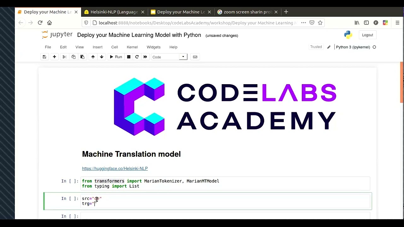Open the Insert menu
The width and height of the screenshot is (404, 227).
click(98, 47)
